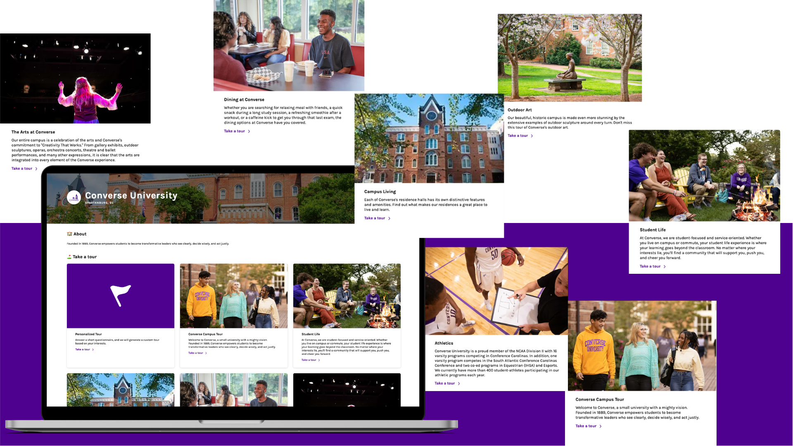Click the white flag icon on Personalized Tour card
This screenshot has width=793, height=446.
point(121,296)
